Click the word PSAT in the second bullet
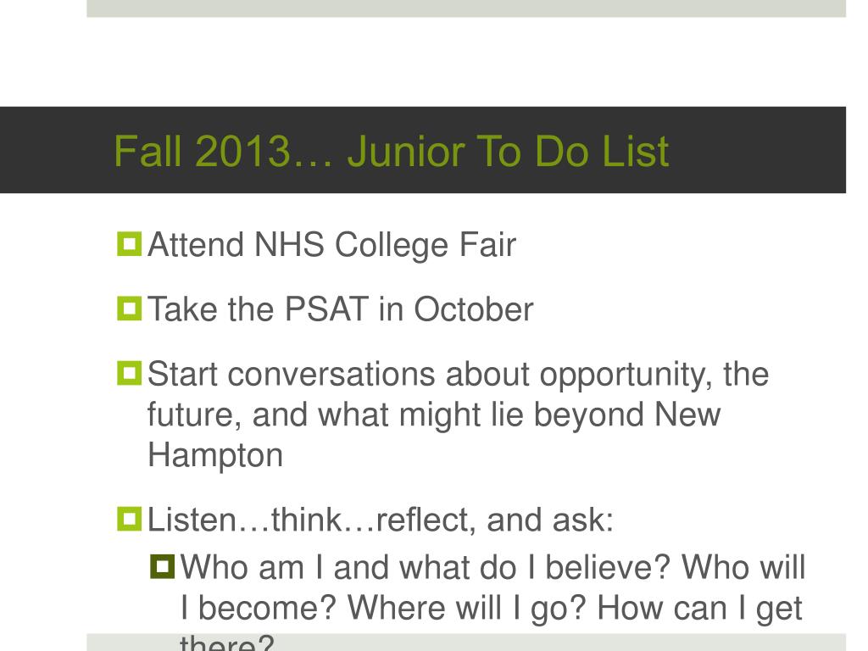 point(326,309)
